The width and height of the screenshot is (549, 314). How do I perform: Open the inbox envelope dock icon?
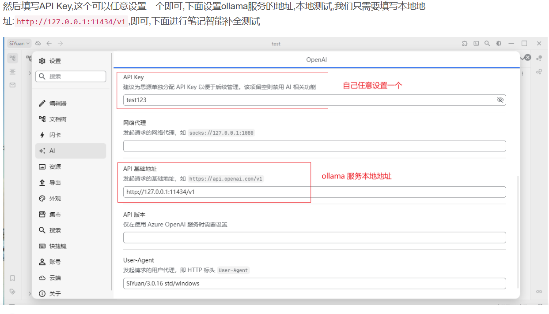(x=13, y=85)
